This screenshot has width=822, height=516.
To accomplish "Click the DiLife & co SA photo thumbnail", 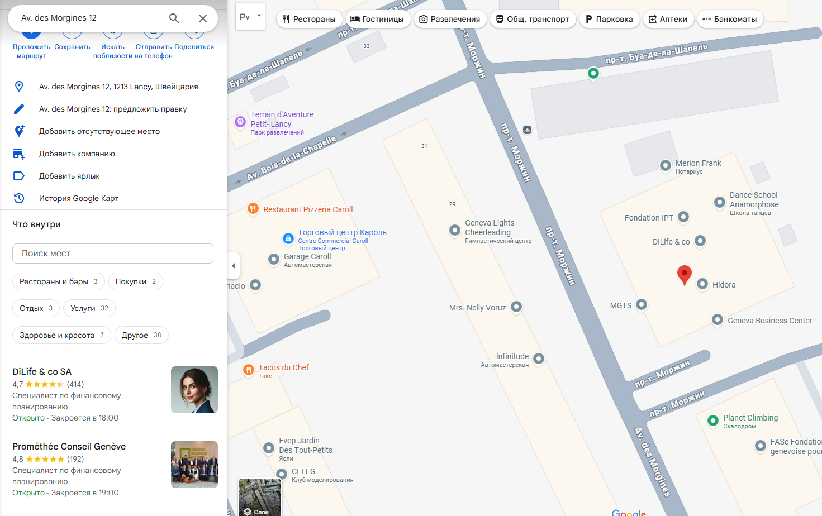I will (x=194, y=390).
